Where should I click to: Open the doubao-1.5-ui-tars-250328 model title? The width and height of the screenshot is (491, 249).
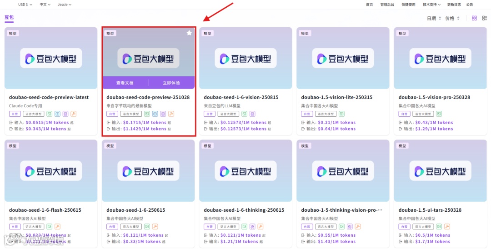[430, 210]
